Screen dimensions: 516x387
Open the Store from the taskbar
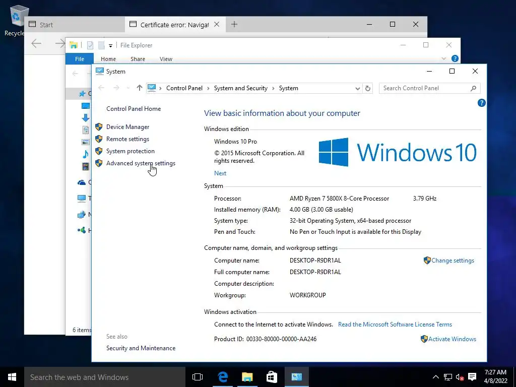[x=272, y=377]
